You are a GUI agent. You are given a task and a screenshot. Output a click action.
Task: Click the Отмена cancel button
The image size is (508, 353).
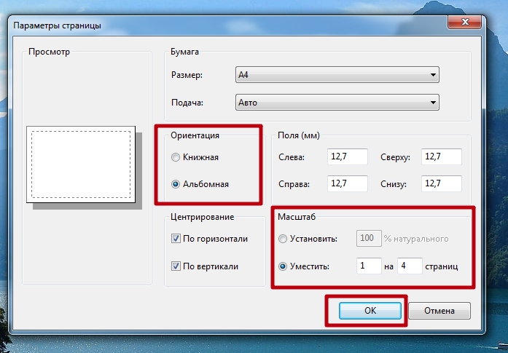coord(439,310)
